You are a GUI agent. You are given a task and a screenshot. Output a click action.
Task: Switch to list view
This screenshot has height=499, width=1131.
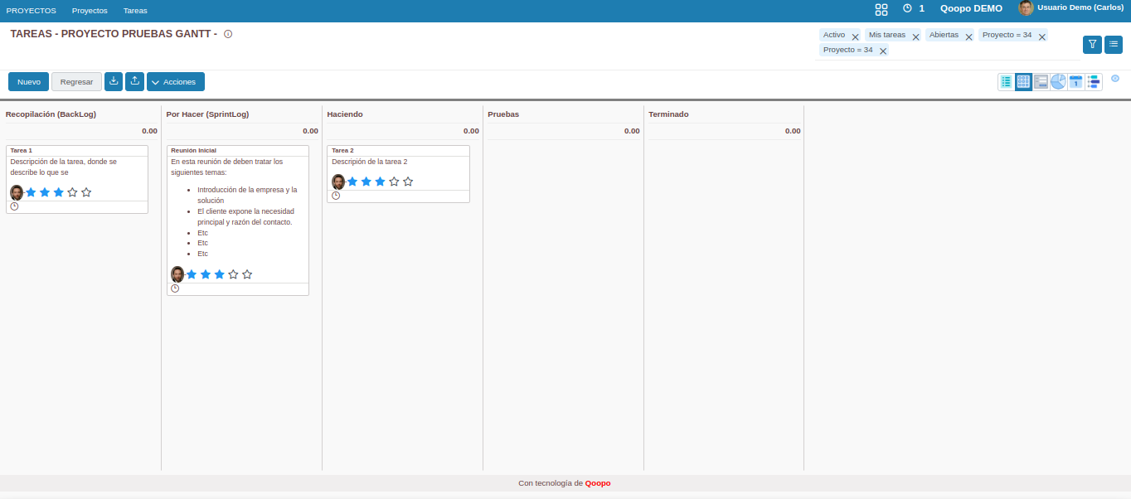click(x=1007, y=81)
